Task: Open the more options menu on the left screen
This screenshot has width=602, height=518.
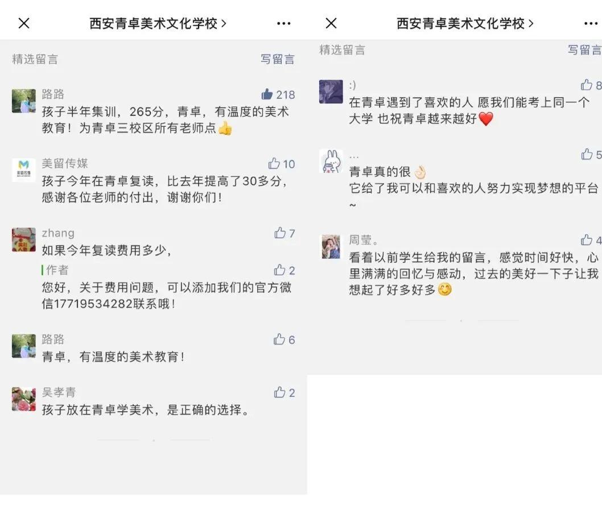Action: click(x=283, y=23)
